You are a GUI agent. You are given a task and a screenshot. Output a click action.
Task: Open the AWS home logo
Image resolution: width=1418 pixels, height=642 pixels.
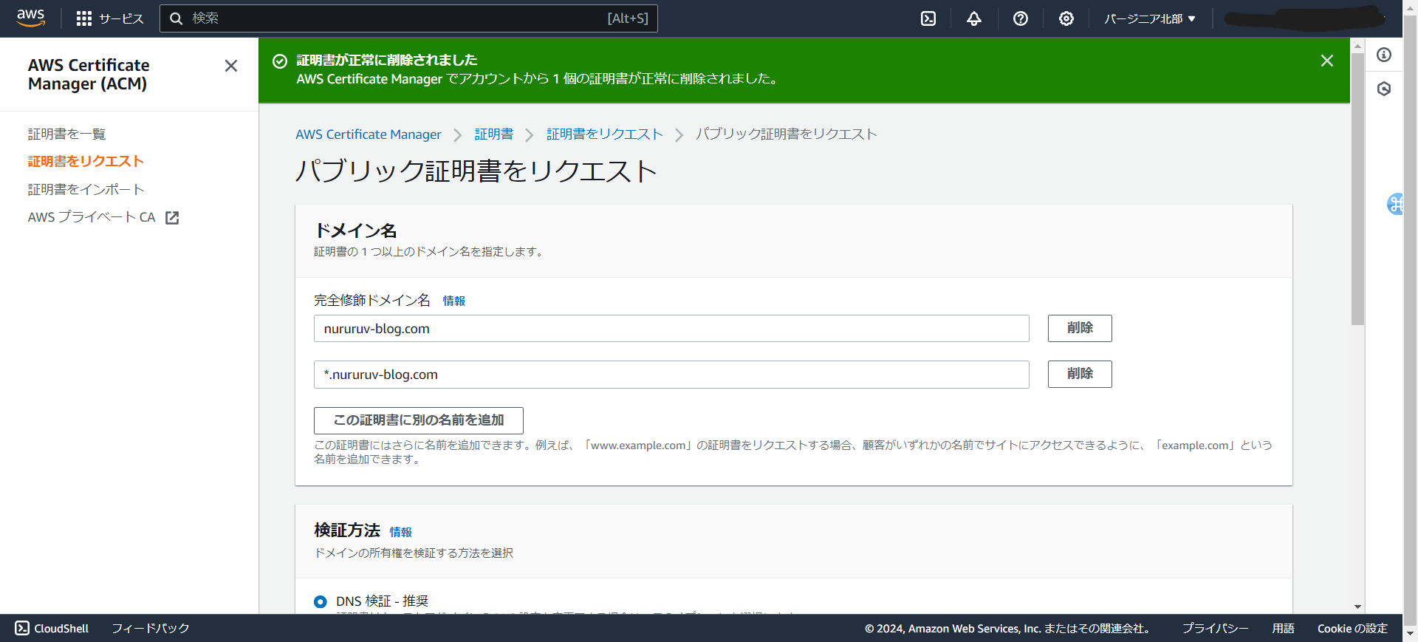(30, 18)
